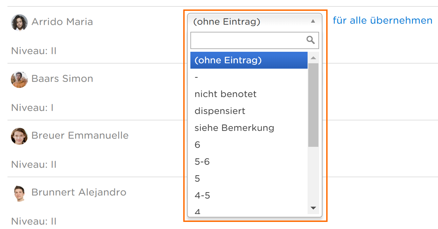
Task: Choose grade 4-5 in the dropdown list
Action: tap(249, 196)
